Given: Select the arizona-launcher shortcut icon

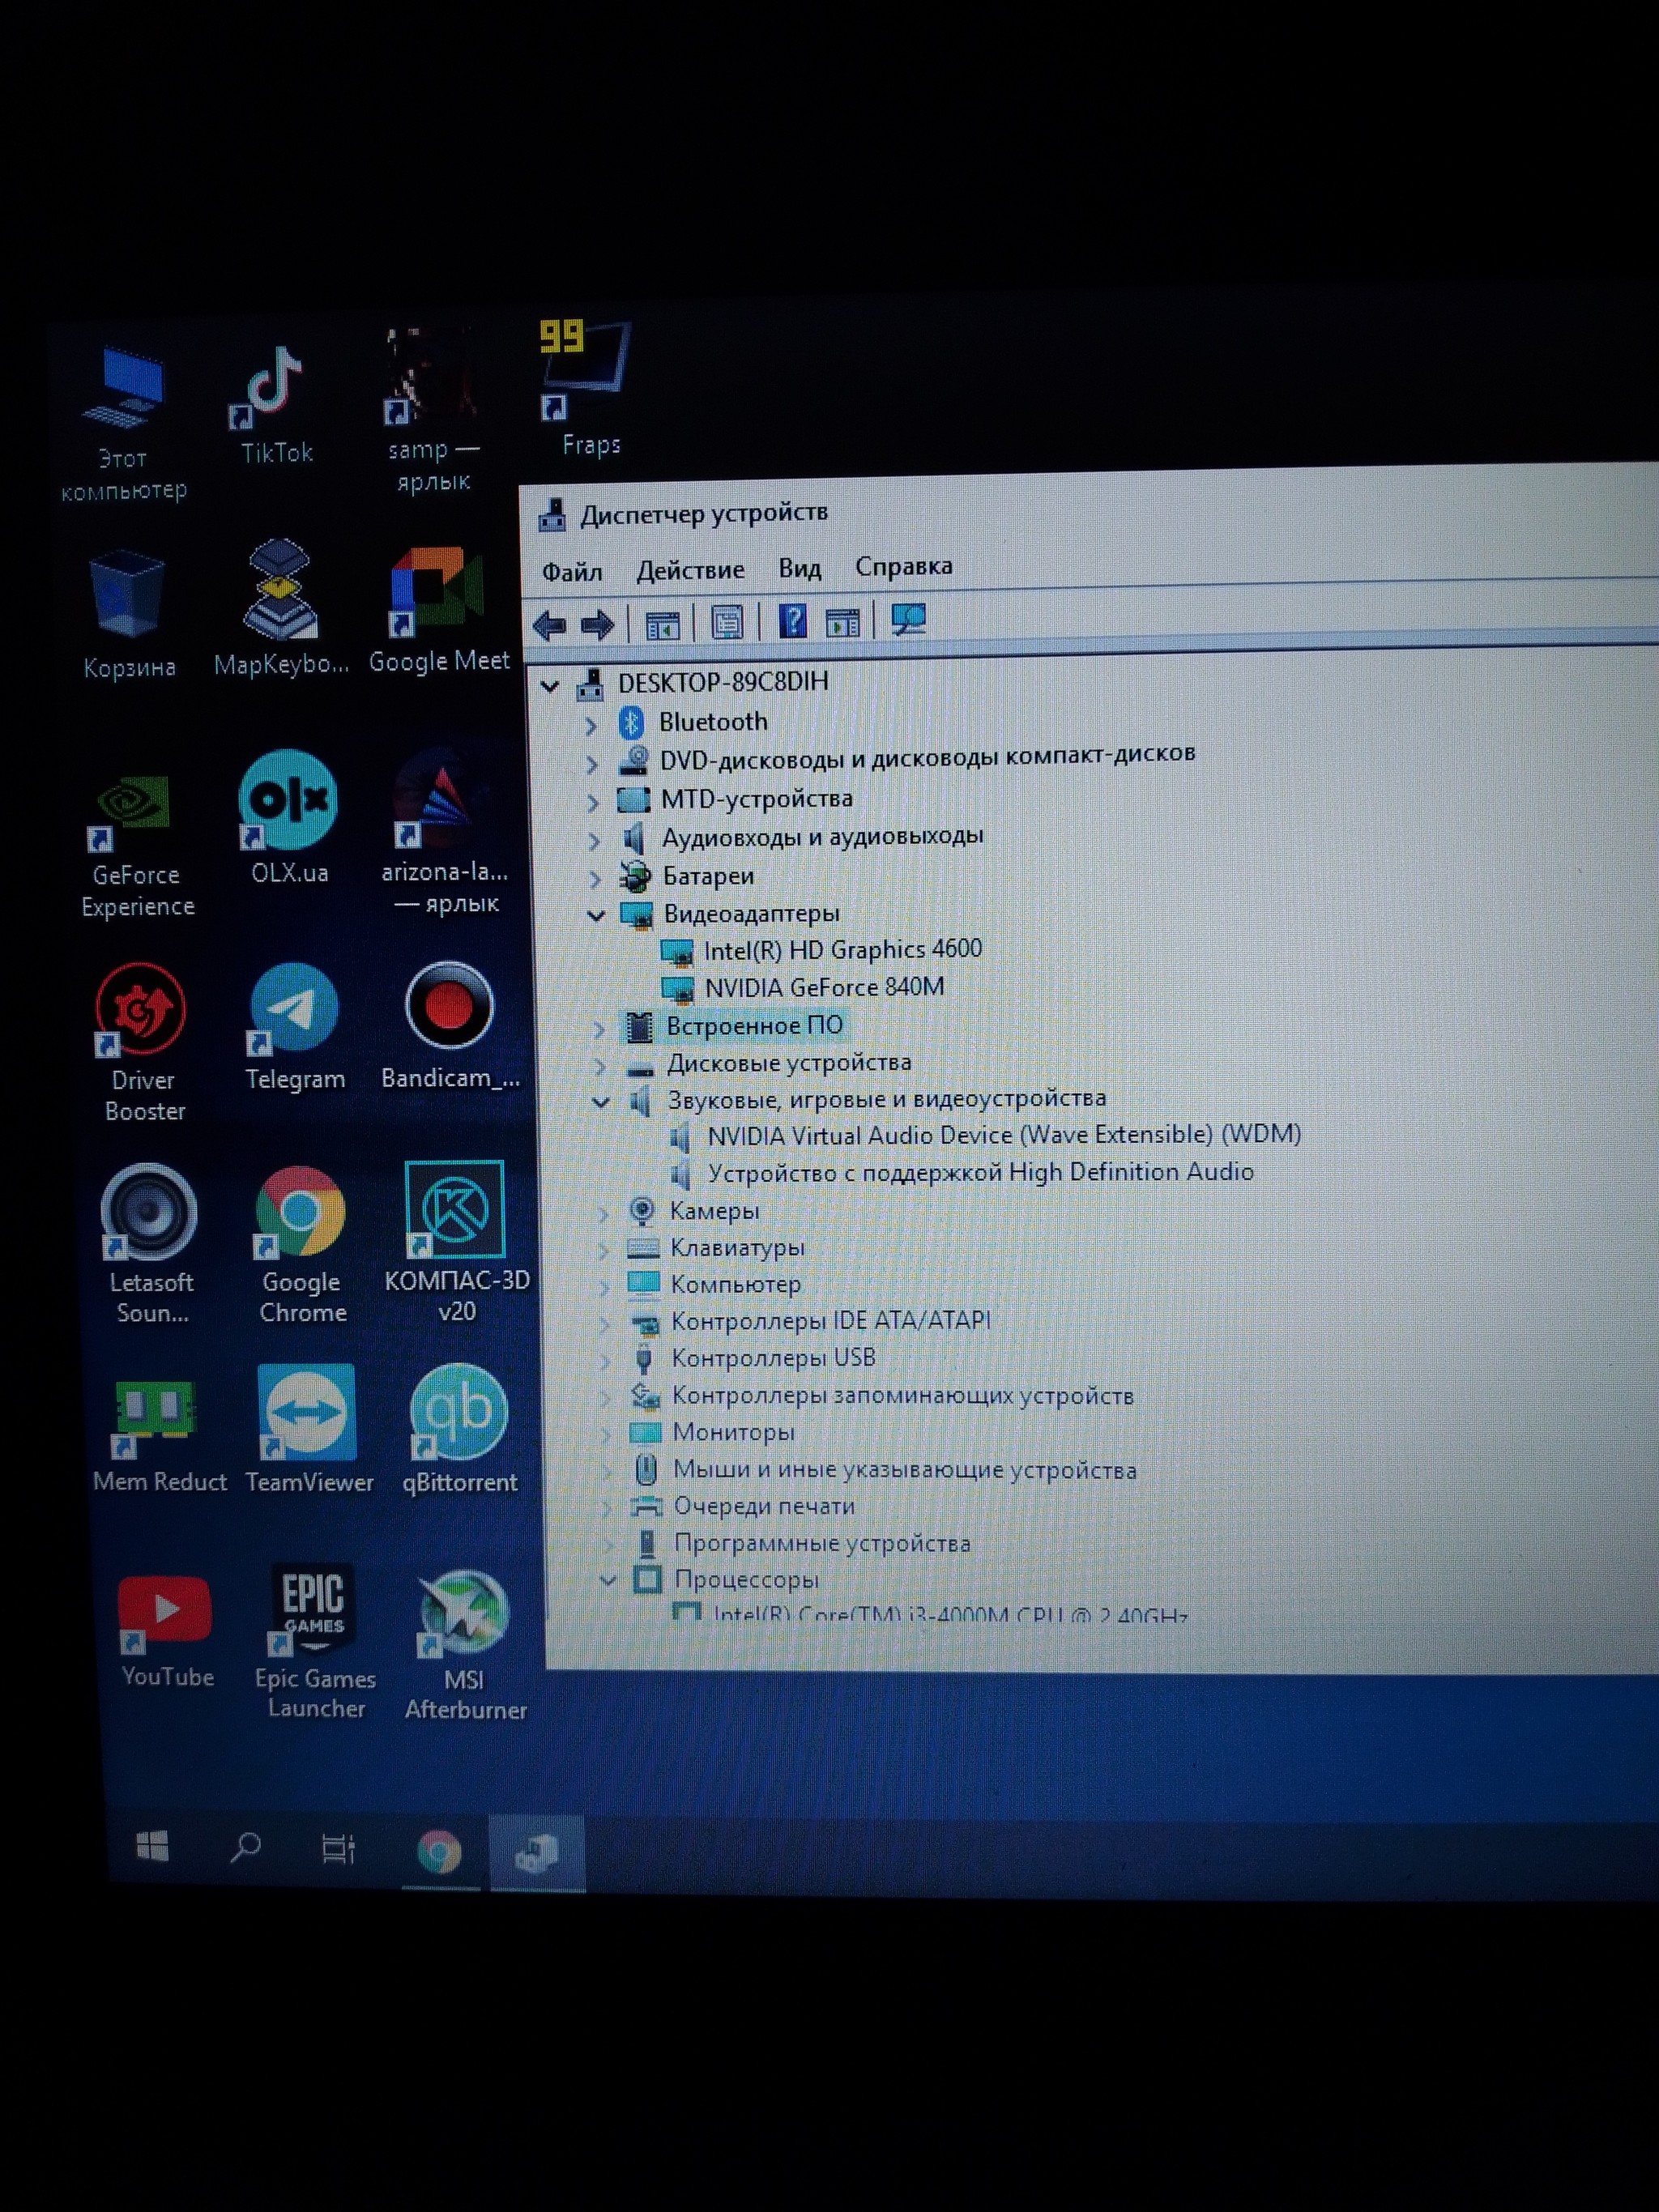Looking at the screenshot, I should click(445, 833).
